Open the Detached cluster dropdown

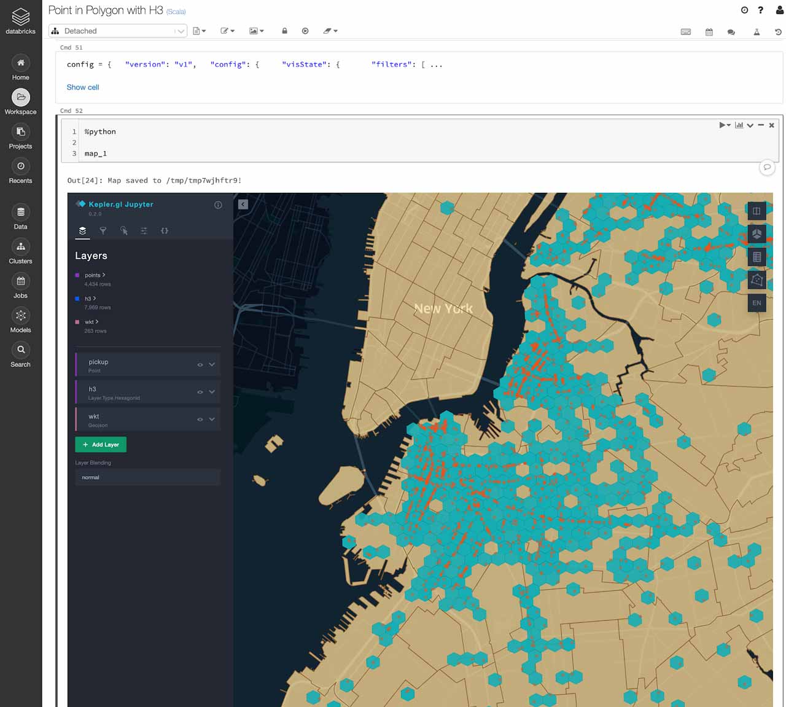(x=118, y=31)
